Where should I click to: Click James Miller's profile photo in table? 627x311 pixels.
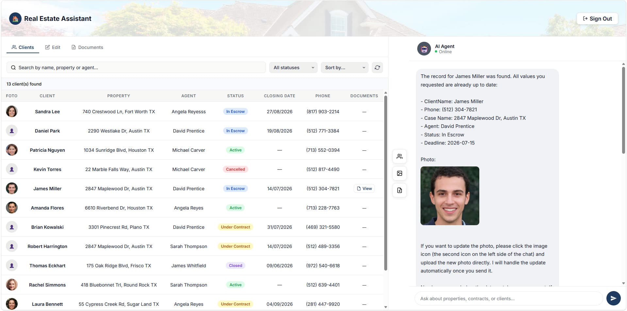(x=12, y=188)
